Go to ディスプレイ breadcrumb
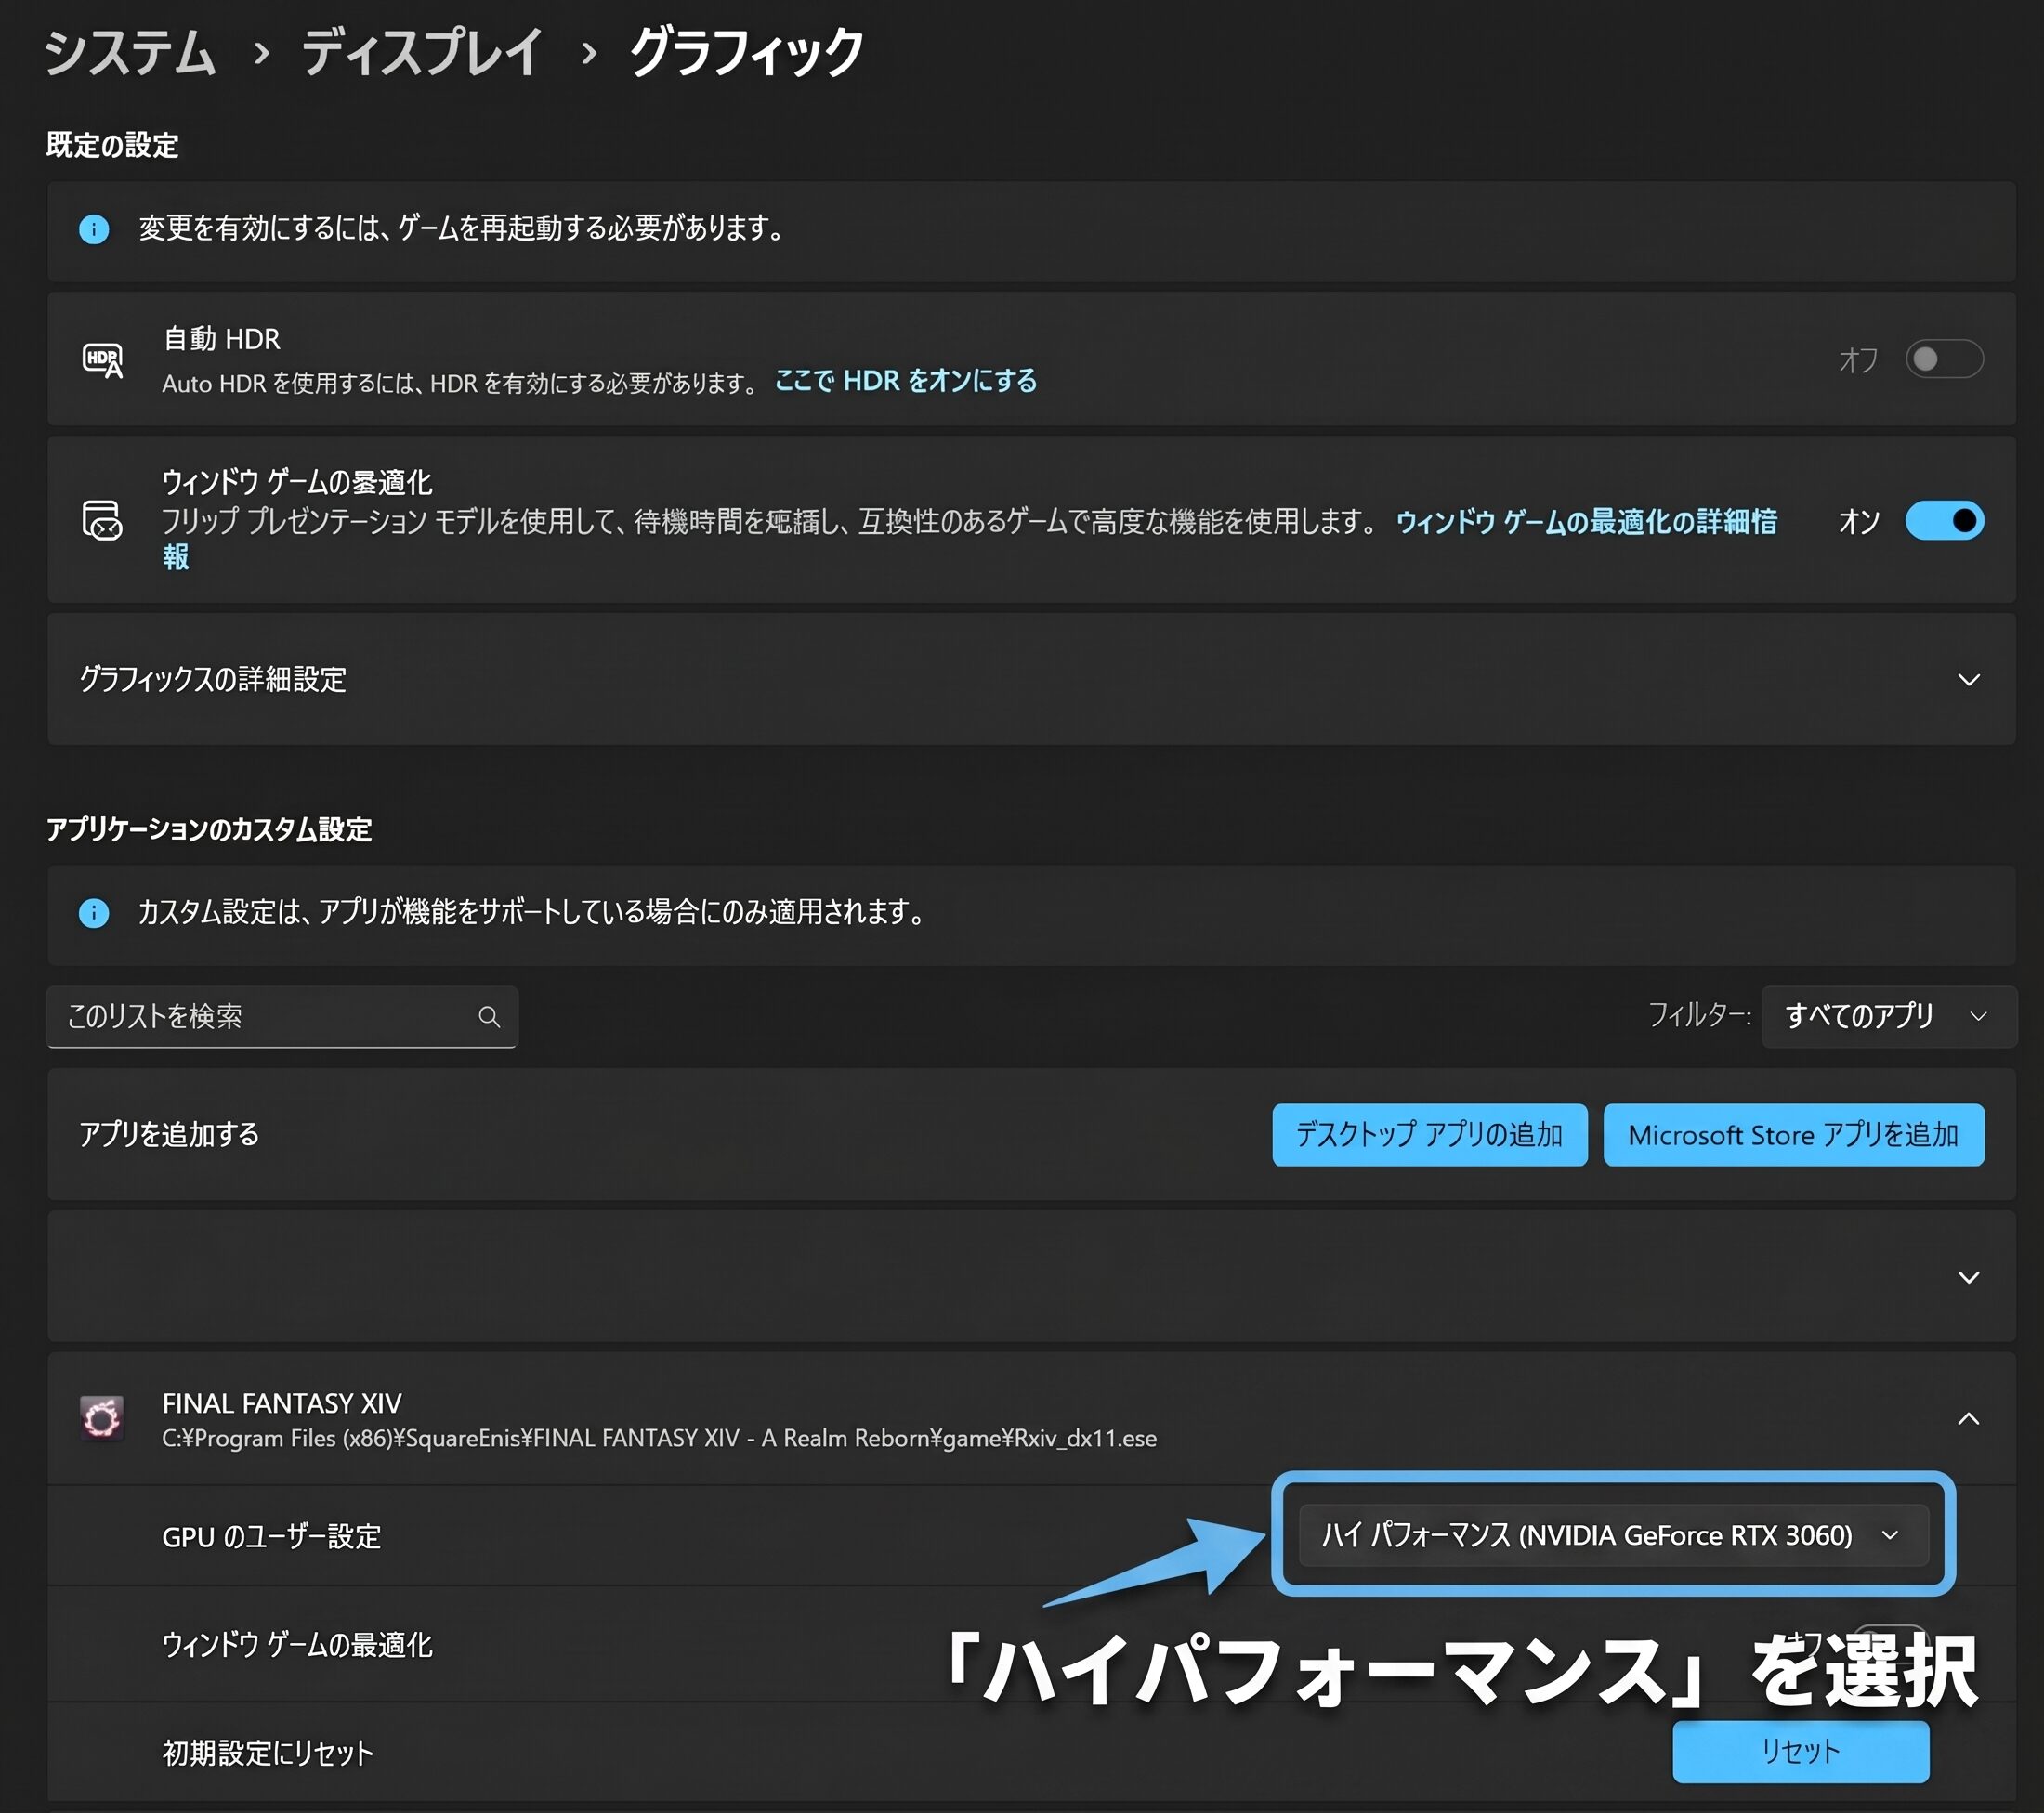Screen dimensions: 2044x1813 point(422,52)
